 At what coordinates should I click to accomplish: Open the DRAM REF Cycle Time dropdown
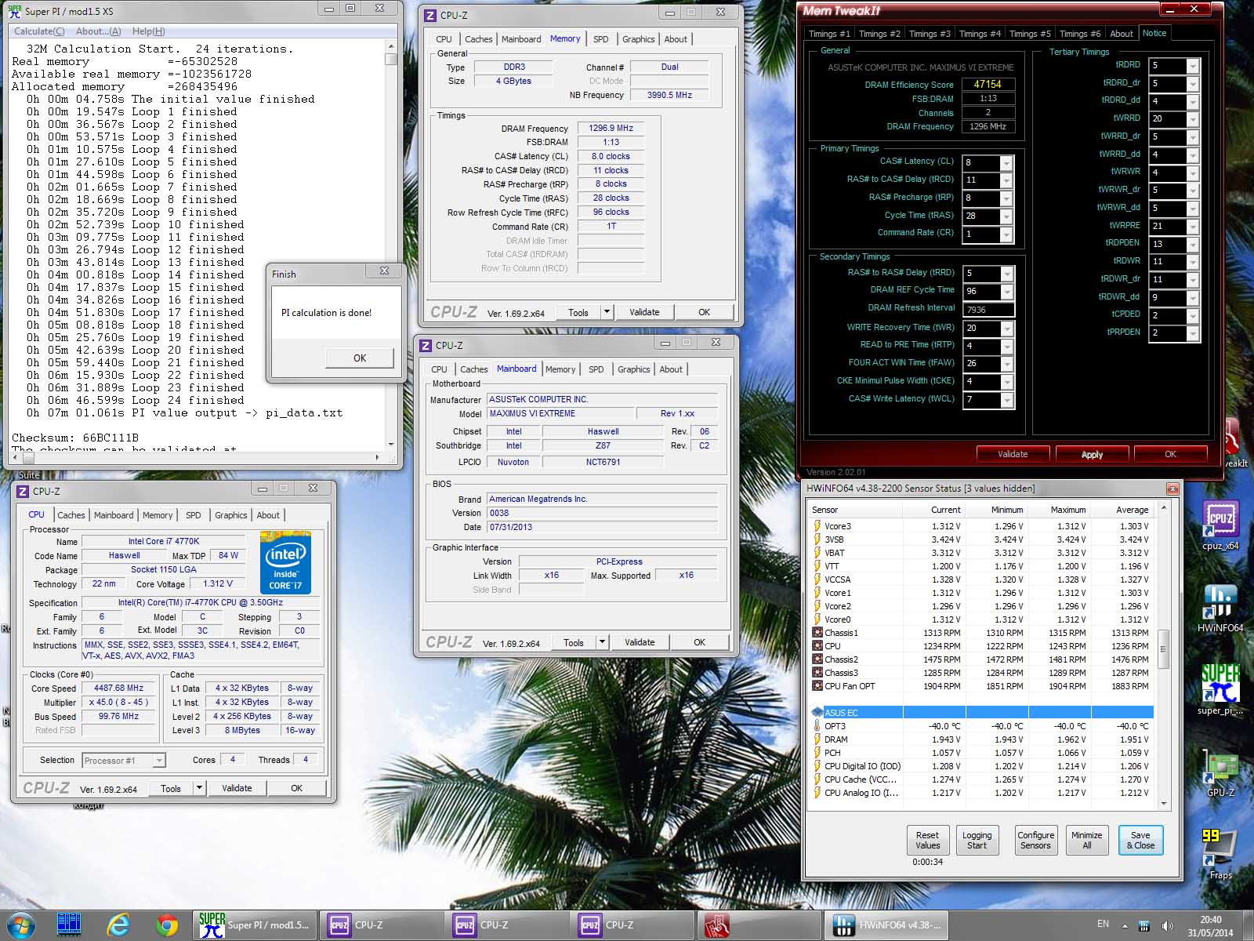pyautogui.click(x=1007, y=292)
